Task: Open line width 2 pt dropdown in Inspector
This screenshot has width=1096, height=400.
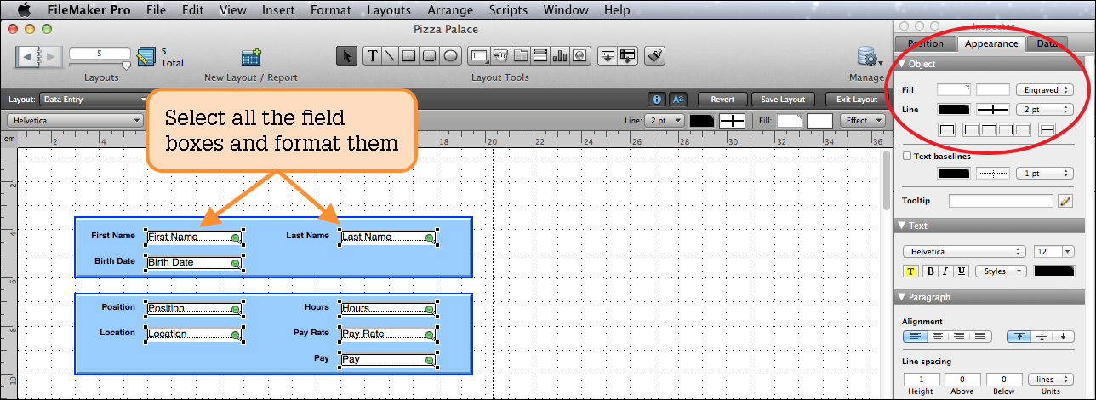Action: tap(1045, 110)
